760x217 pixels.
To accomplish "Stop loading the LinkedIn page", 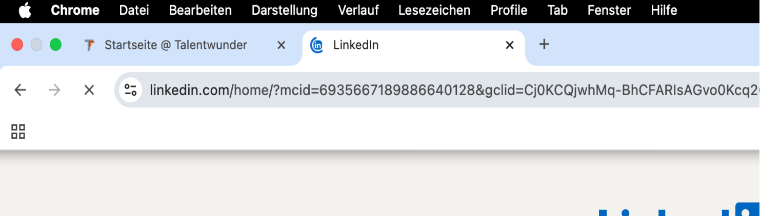I will tap(89, 90).
